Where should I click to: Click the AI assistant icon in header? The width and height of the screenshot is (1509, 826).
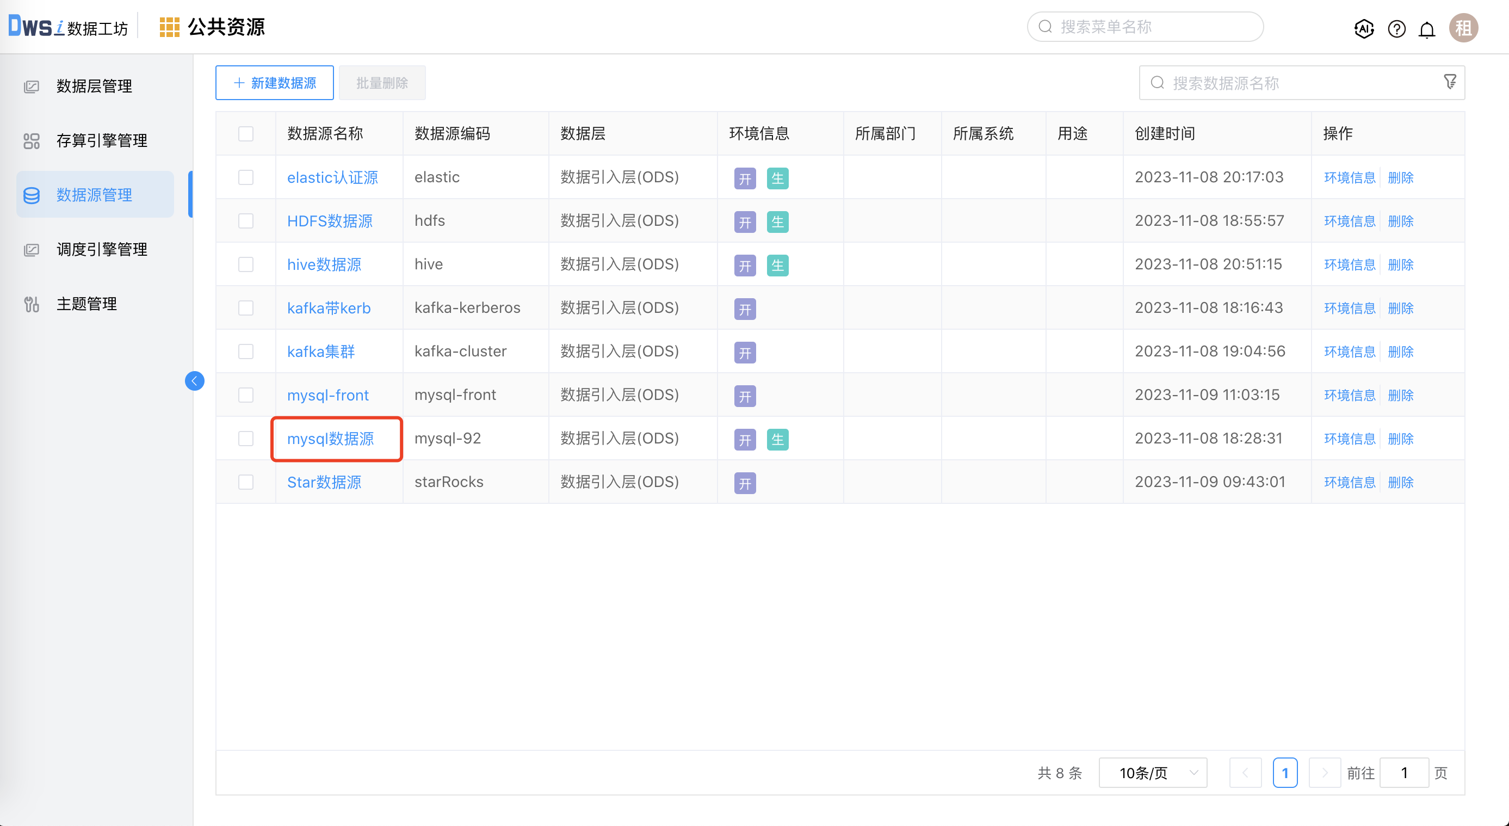[x=1364, y=28]
